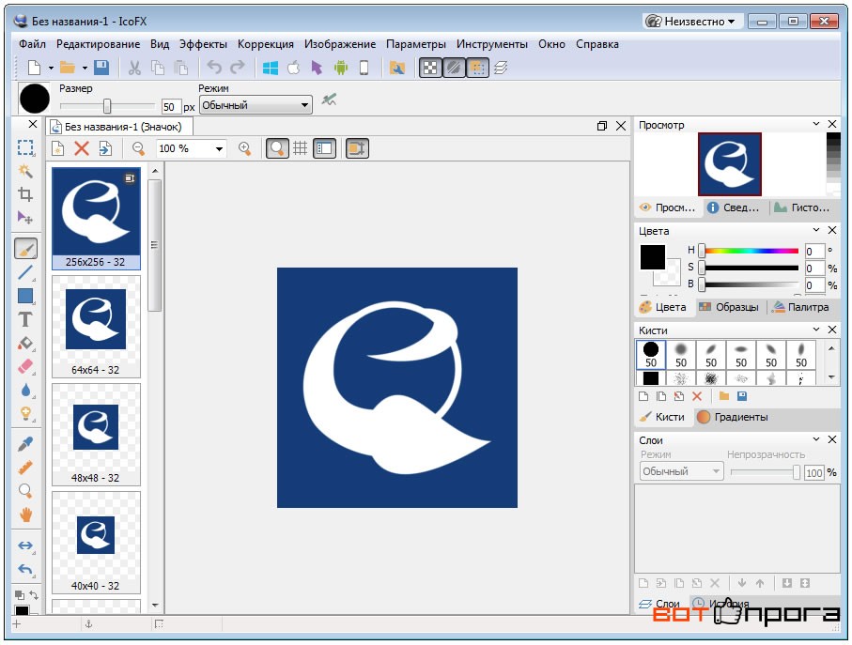Select the Brush tool in toolbox
Screen dimensions: 852x645
[x=25, y=249]
